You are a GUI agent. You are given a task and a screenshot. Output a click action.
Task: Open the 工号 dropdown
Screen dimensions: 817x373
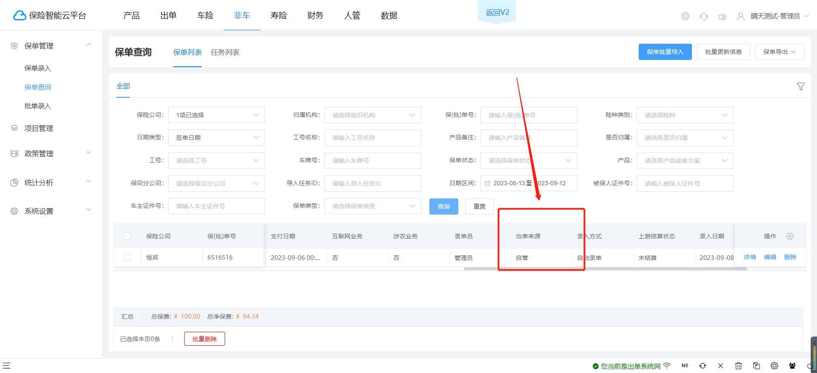[x=217, y=161]
